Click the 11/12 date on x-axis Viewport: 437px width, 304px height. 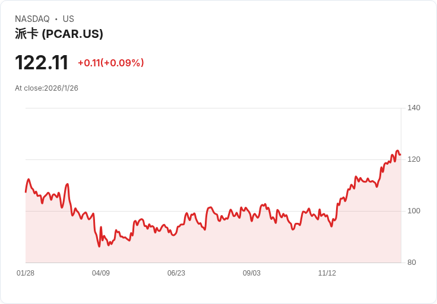click(x=327, y=273)
